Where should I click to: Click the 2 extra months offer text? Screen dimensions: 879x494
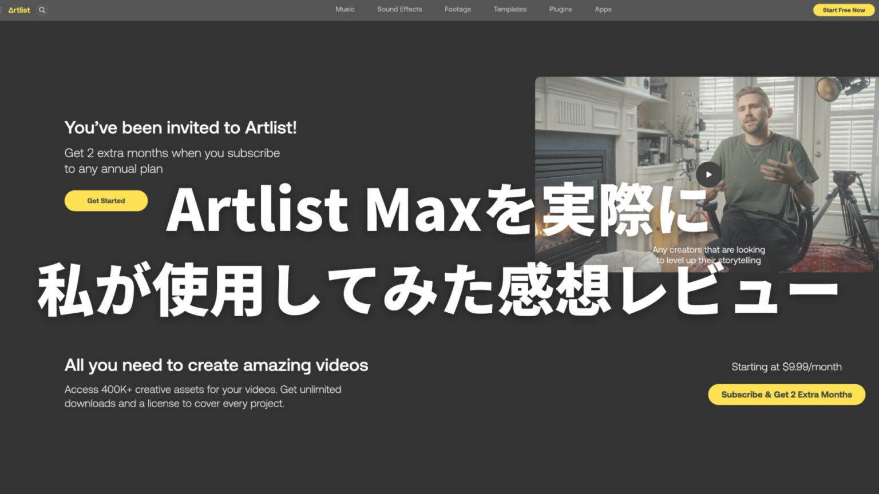(x=172, y=161)
